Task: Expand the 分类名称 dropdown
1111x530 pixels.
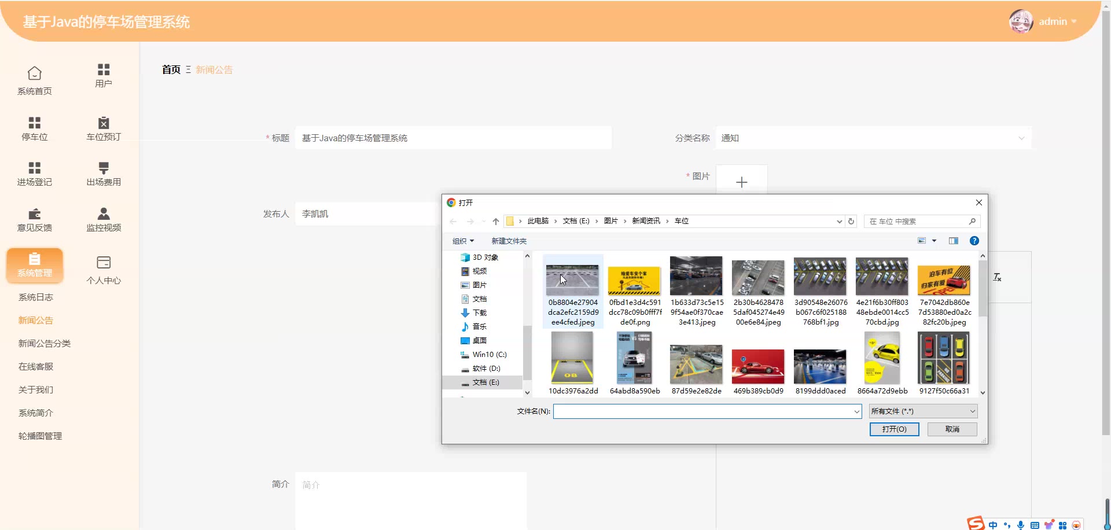Action: [1021, 138]
